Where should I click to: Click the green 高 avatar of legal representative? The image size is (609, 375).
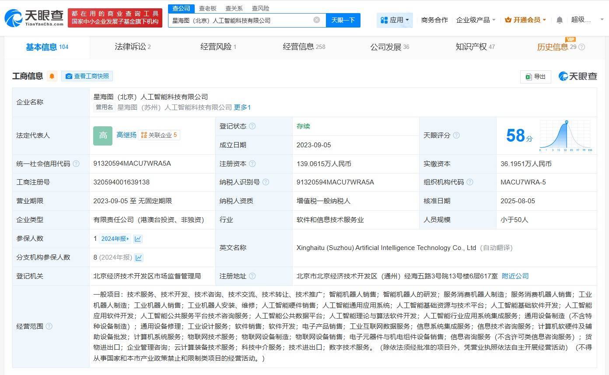pyautogui.click(x=103, y=135)
